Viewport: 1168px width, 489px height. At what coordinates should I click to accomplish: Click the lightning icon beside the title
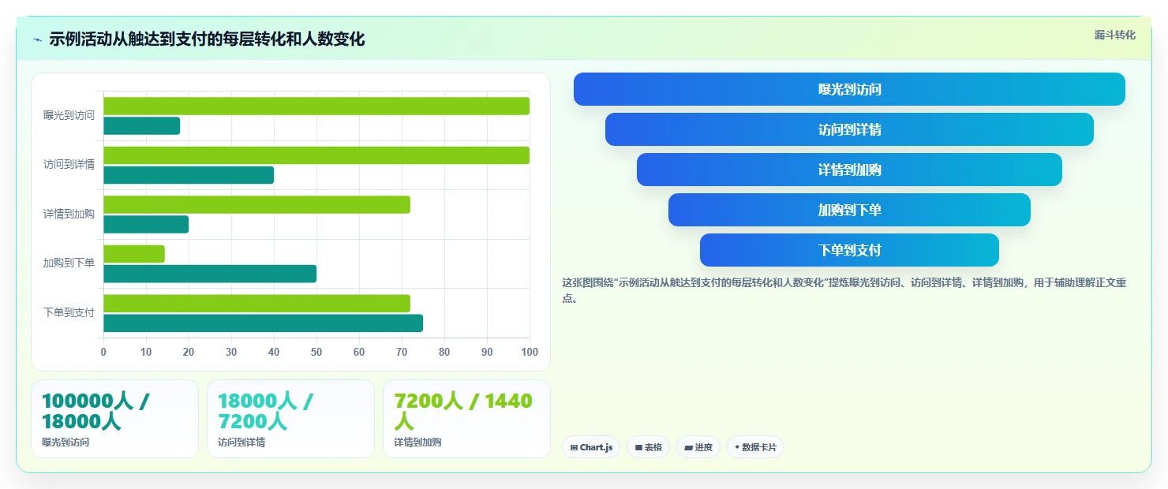coord(38,39)
